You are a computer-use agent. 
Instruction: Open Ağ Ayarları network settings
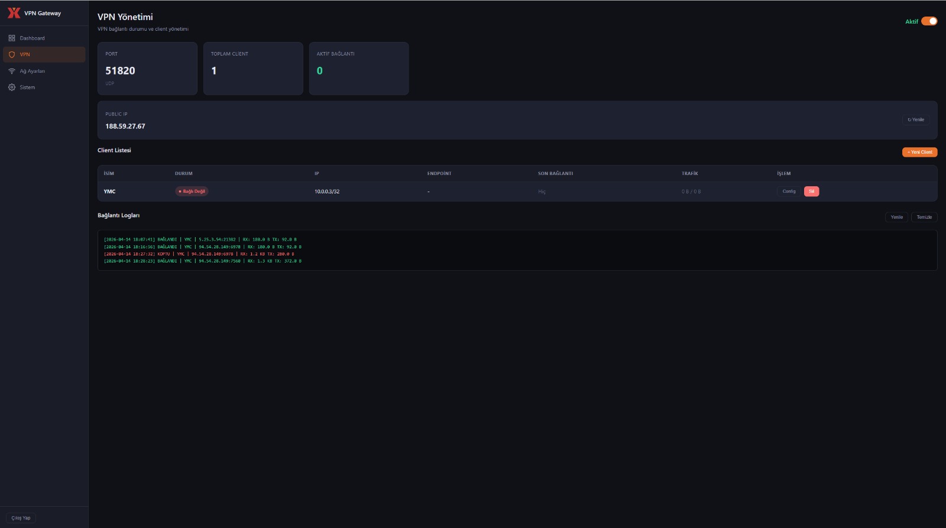(x=44, y=71)
